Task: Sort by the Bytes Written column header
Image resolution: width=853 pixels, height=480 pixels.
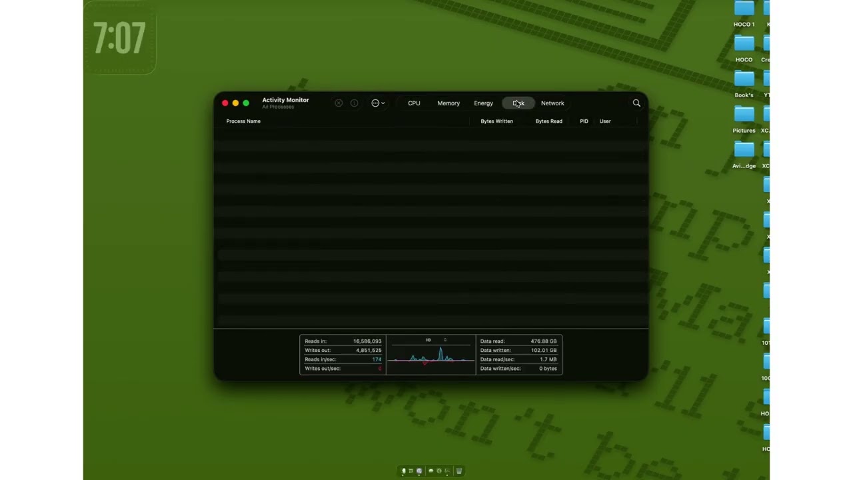Action: (497, 121)
